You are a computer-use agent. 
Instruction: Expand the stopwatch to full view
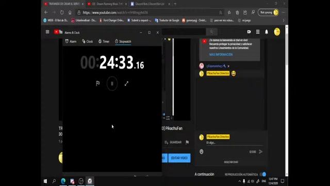coord(126,84)
